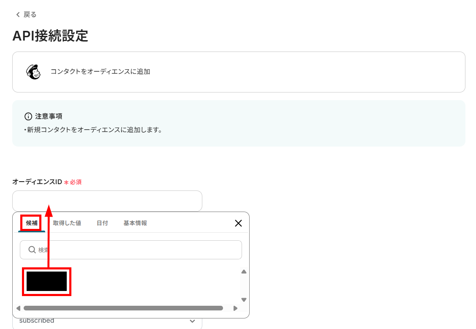Open the 基本情報 tab
The image size is (476, 329).
135,223
